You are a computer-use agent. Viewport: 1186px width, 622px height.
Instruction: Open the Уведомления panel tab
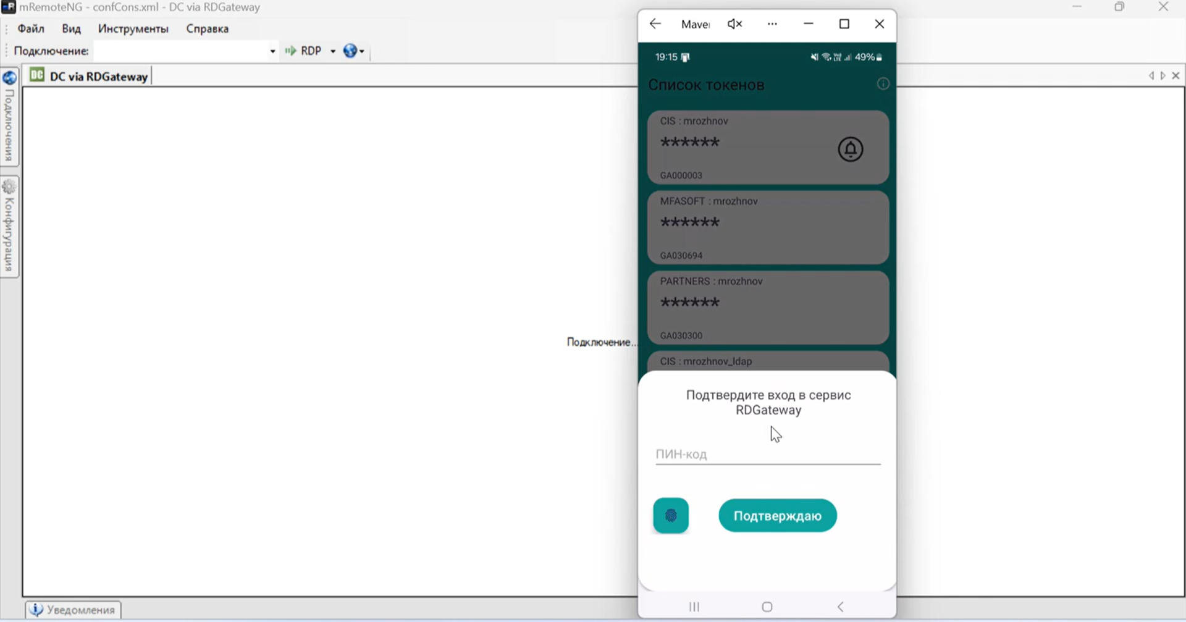tap(74, 610)
